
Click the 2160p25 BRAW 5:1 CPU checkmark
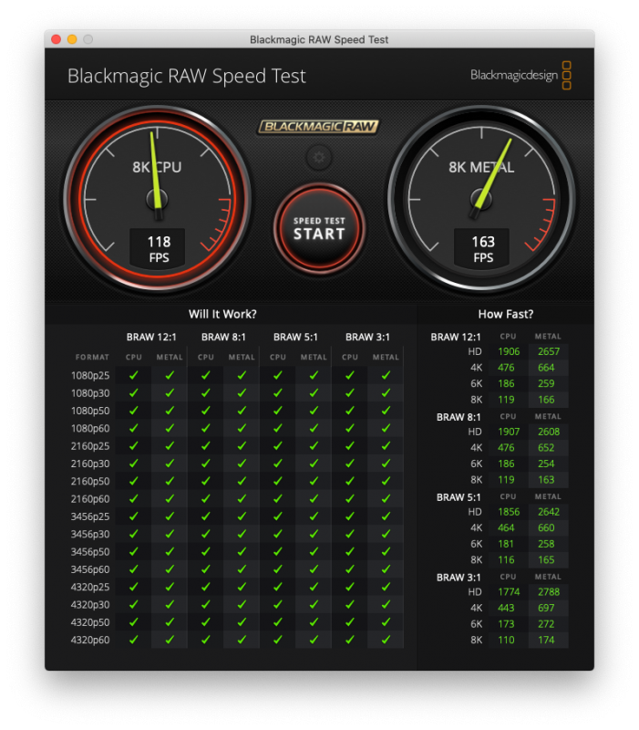[278, 446]
